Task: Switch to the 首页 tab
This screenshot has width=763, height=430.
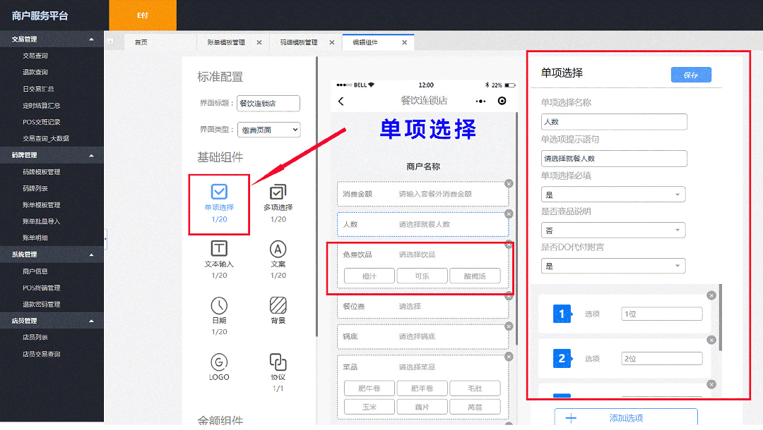Action: pyautogui.click(x=141, y=42)
